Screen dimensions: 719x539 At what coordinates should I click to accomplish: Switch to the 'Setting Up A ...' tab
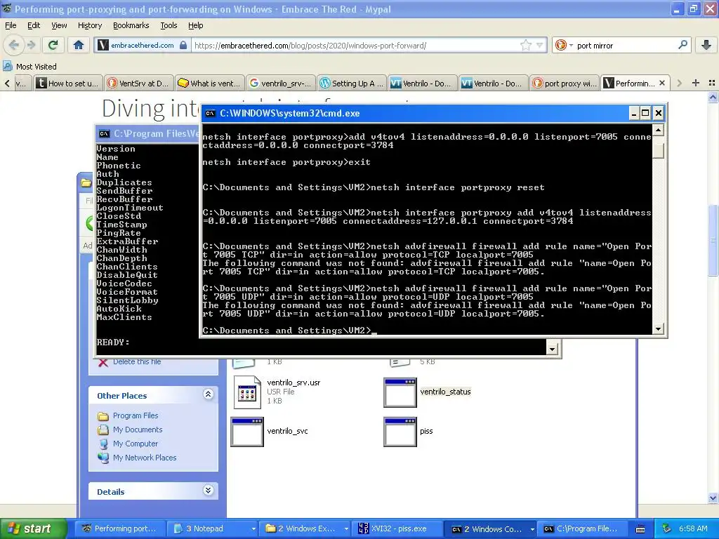point(352,83)
